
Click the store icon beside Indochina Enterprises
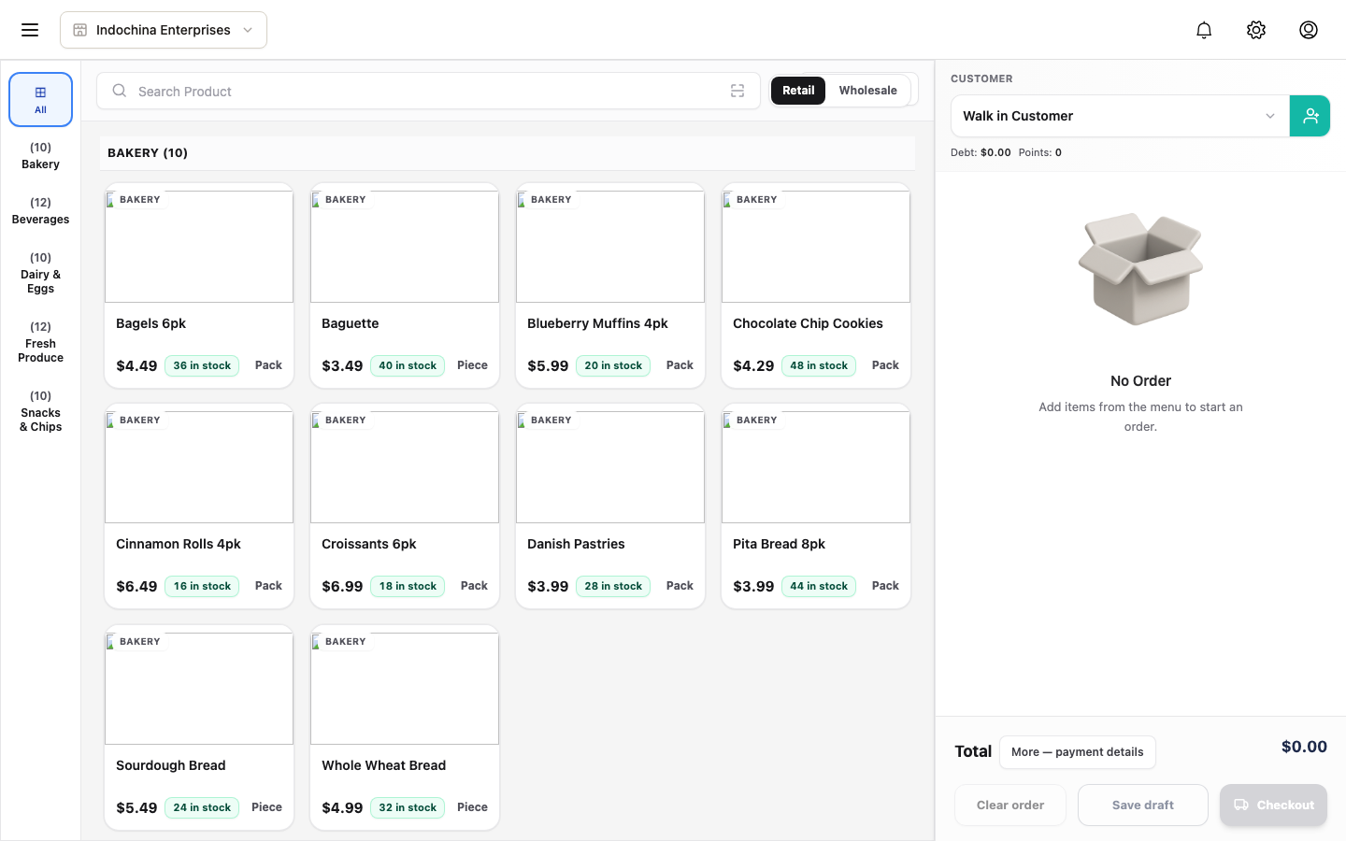pos(80,30)
